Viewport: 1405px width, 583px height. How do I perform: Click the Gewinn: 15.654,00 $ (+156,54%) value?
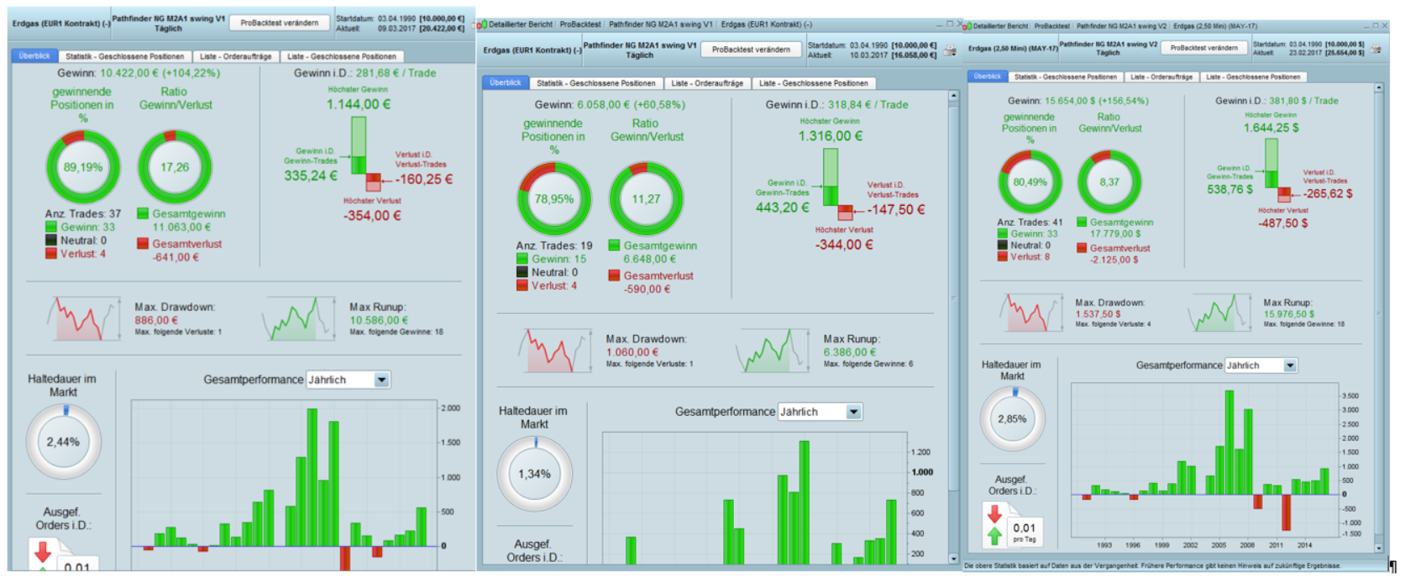(x=1078, y=101)
